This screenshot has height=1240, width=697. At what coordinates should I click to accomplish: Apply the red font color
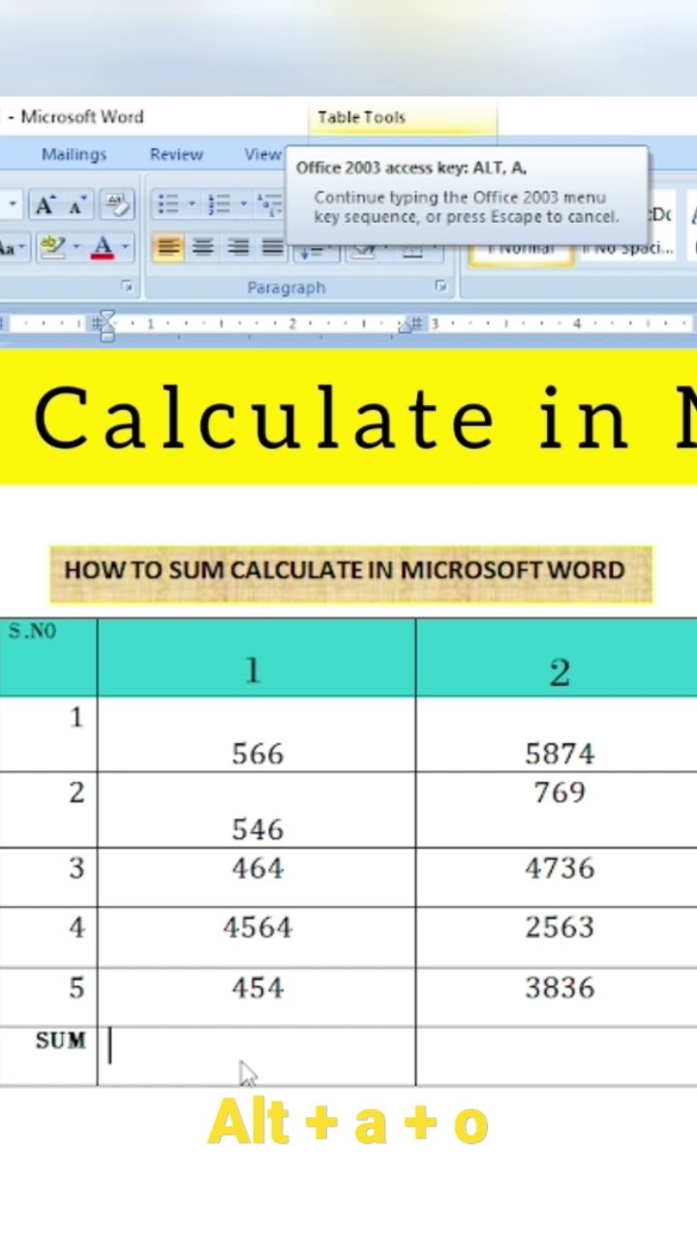click(102, 248)
